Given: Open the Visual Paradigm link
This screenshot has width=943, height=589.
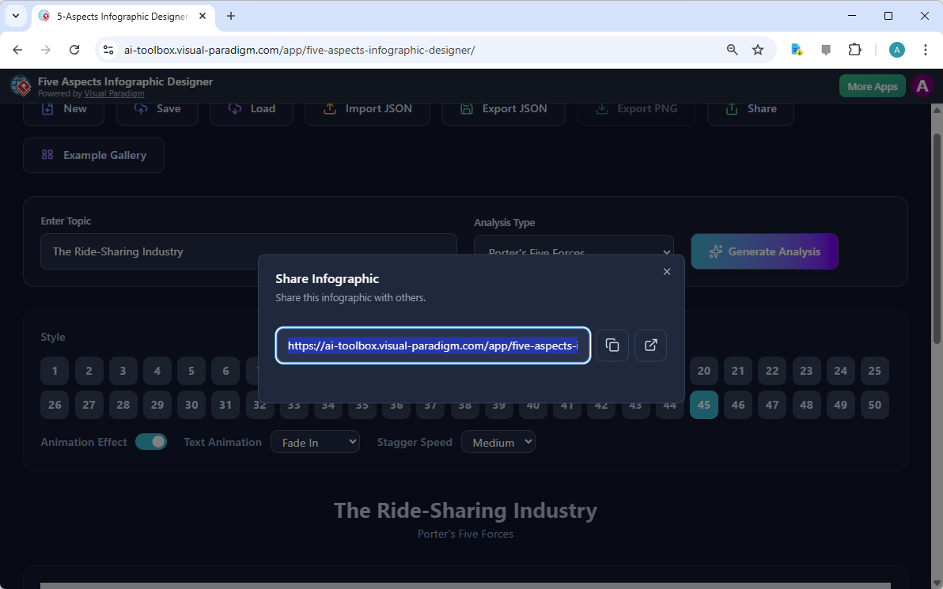Looking at the screenshot, I should [x=114, y=93].
